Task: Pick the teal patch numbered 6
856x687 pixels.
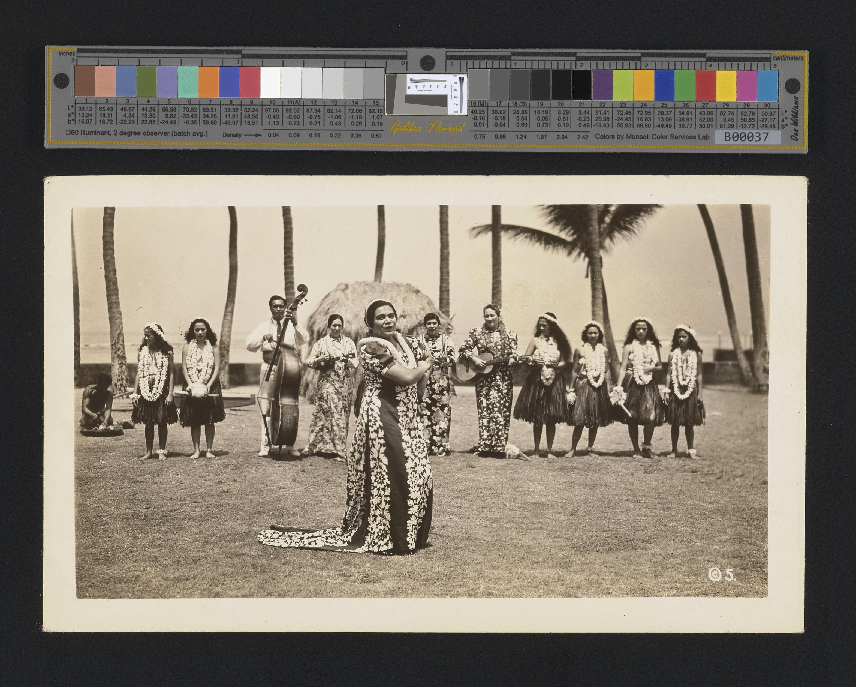Action: coord(188,81)
